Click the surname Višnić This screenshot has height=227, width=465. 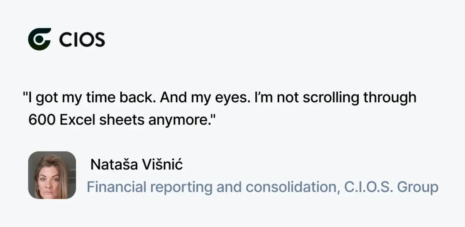point(163,165)
